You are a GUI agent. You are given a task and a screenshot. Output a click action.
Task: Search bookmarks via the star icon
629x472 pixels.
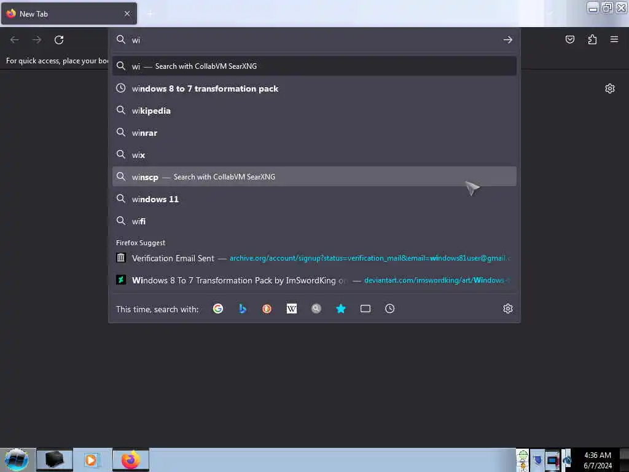(340, 309)
